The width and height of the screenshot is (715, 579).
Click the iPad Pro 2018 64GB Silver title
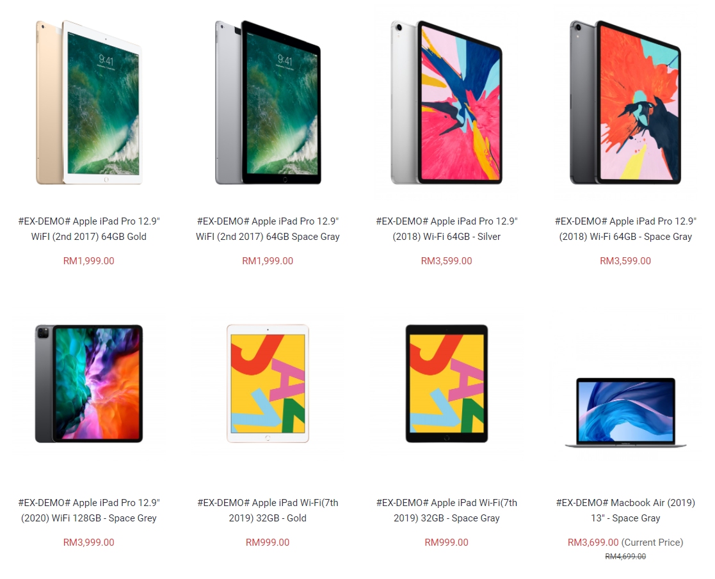(446, 229)
